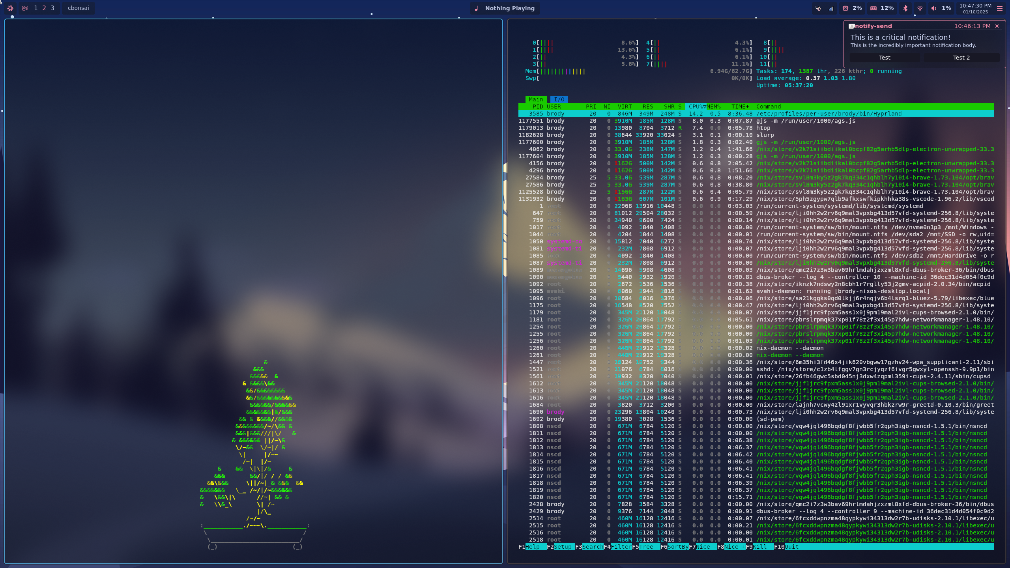Screen dimensions: 1010x568
Task: Click F8 Nice + in htop footer
Action: point(731,547)
